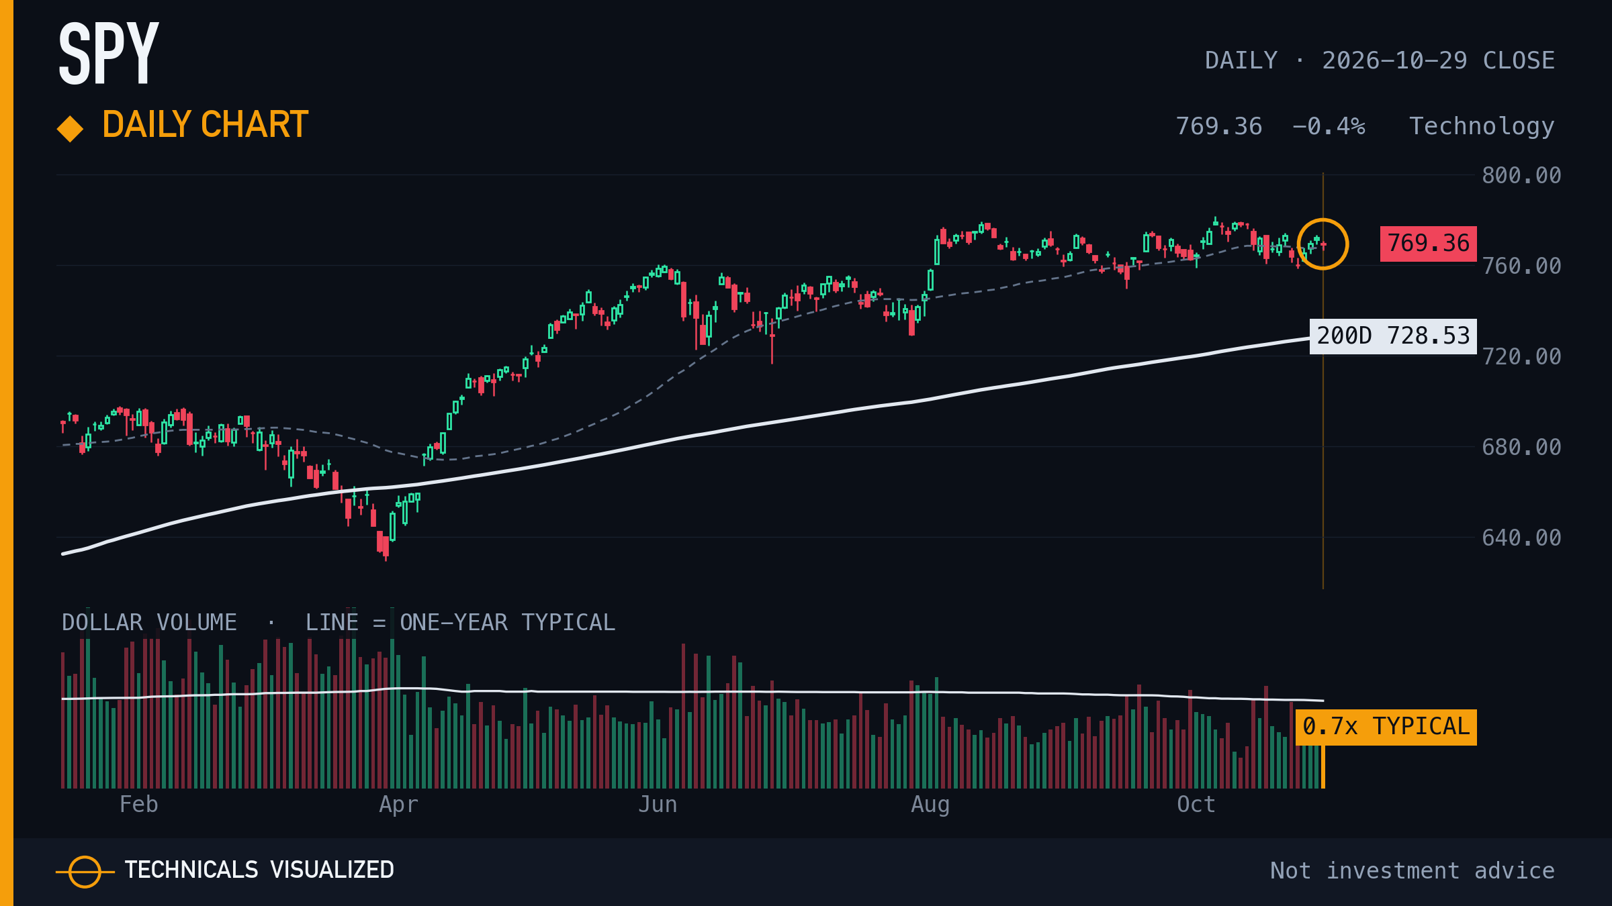Click the orange diamond icon beside DAILY CHART
The width and height of the screenshot is (1612, 906).
[x=71, y=129]
